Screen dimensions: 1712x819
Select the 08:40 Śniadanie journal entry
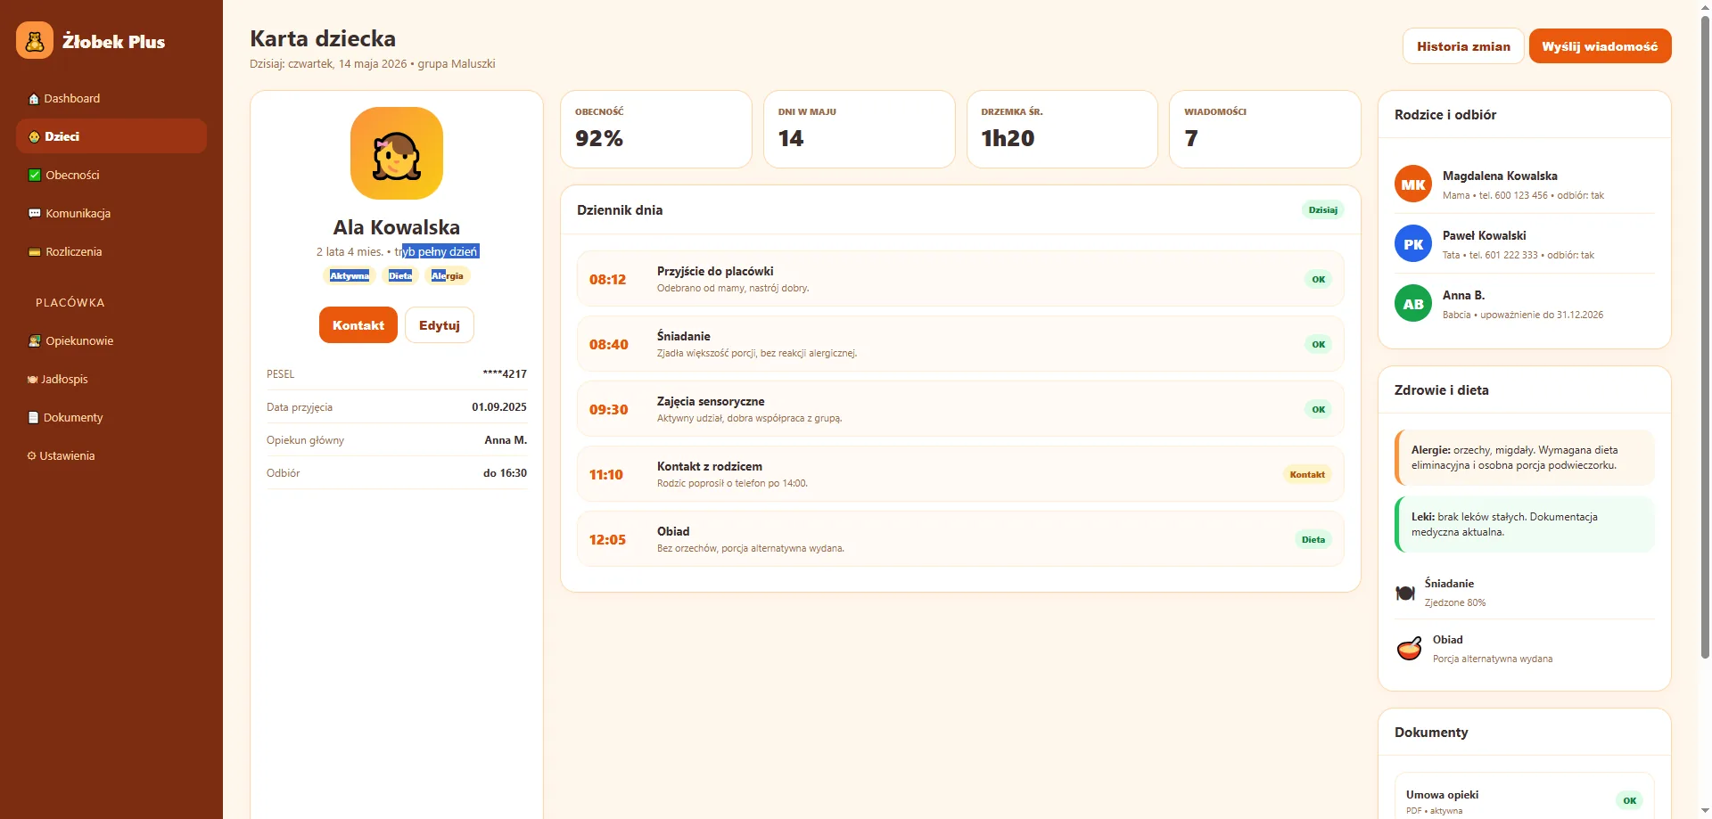pos(960,344)
